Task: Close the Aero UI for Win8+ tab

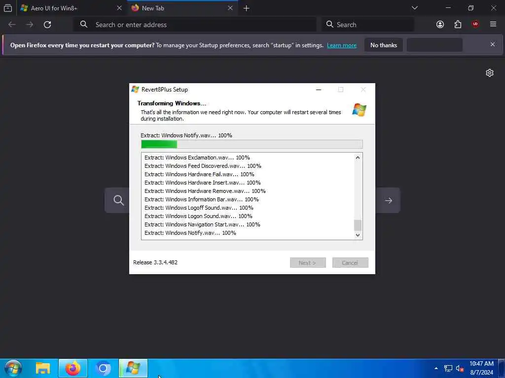Action: click(119, 8)
